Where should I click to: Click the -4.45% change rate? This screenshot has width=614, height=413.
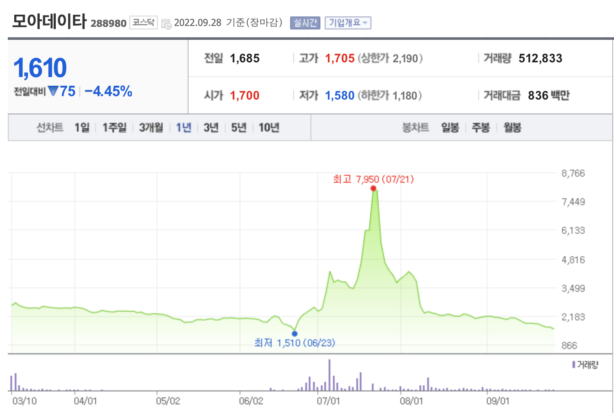(109, 91)
